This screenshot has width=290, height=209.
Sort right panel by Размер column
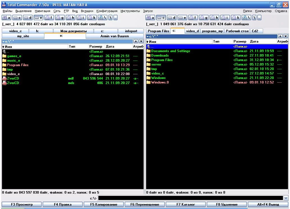click(240, 41)
